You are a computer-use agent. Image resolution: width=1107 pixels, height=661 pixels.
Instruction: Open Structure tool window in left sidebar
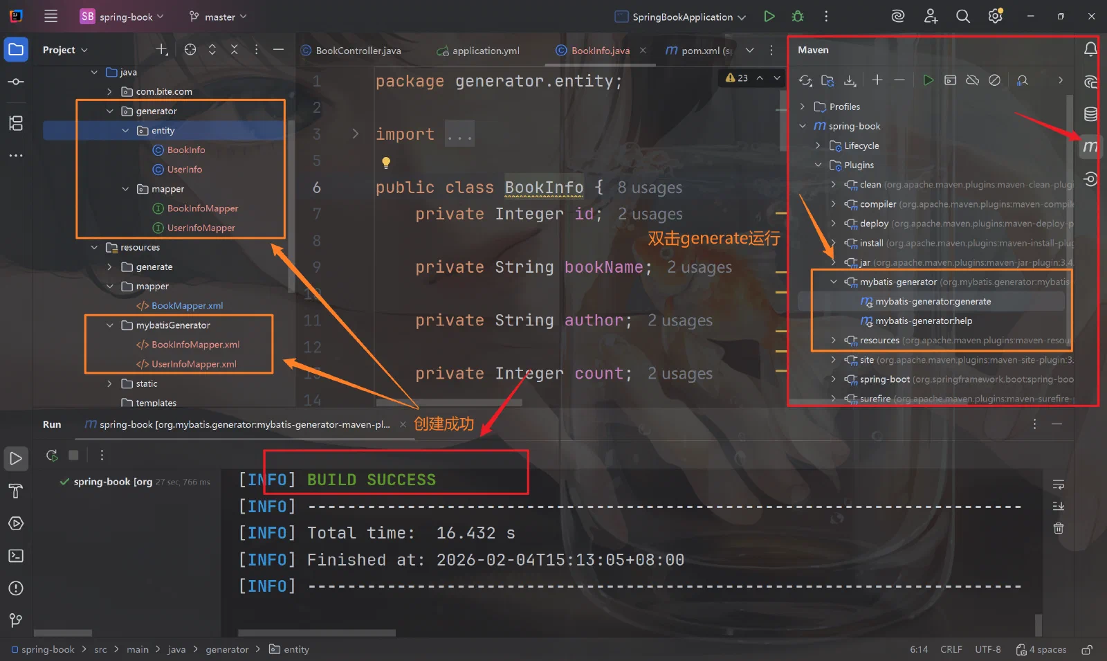tap(16, 123)
